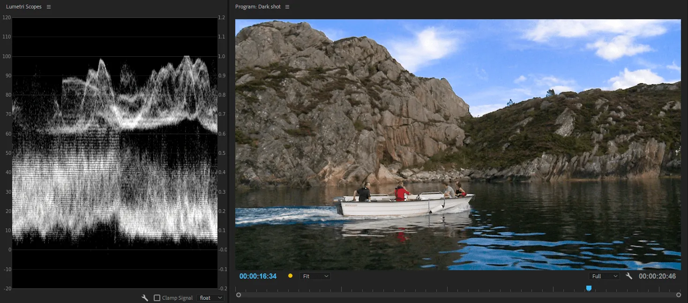688x303 pixels.
Task: Expand the Full playback resolution dropdown
Action: pos(604,276)
